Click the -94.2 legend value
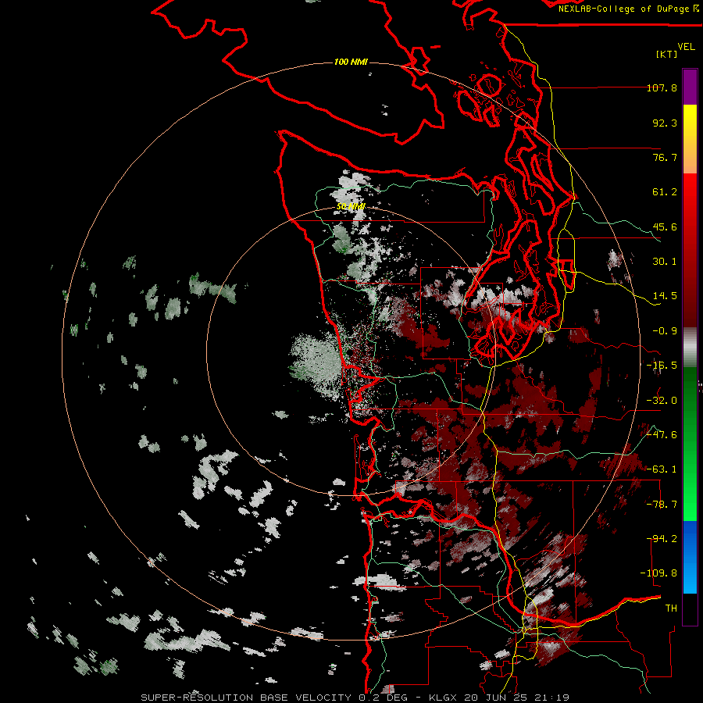The height and width of the screenshot is (703, 703). [x=662, y=539]
